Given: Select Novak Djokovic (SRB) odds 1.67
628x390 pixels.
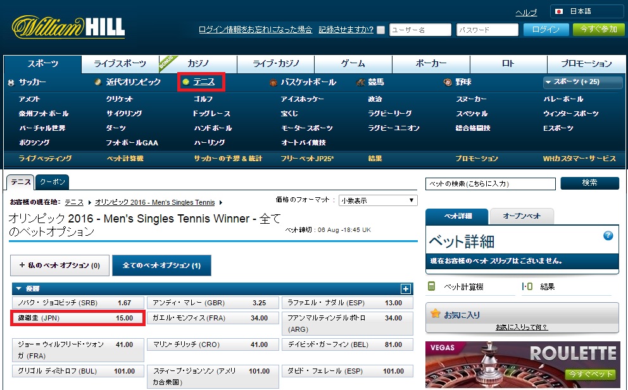Looking at the screenshot, I should (x=78, y=303).
